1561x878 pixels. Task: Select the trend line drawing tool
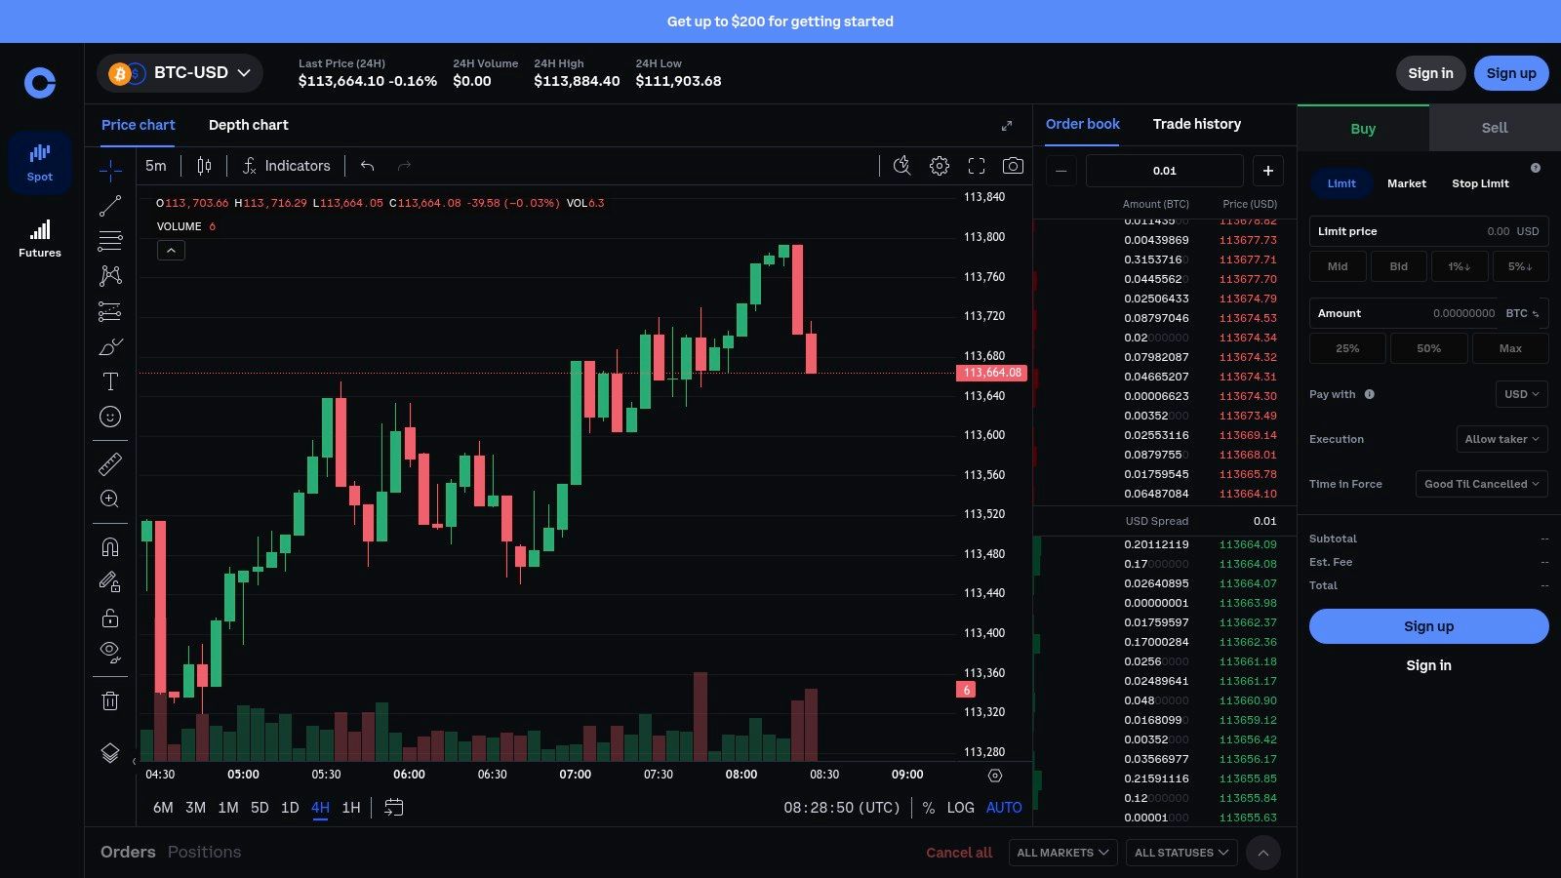pyautogui.click(x=110, y=206)
